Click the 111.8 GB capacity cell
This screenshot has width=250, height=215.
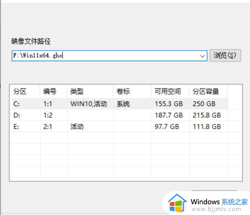[207, 127]
